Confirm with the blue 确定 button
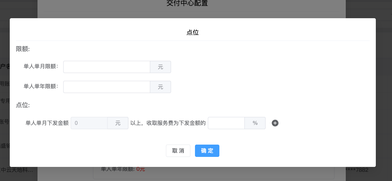Image resolution: width=392 pixels, height=181 pixels. pyautogui.click(x=207, y=151)
